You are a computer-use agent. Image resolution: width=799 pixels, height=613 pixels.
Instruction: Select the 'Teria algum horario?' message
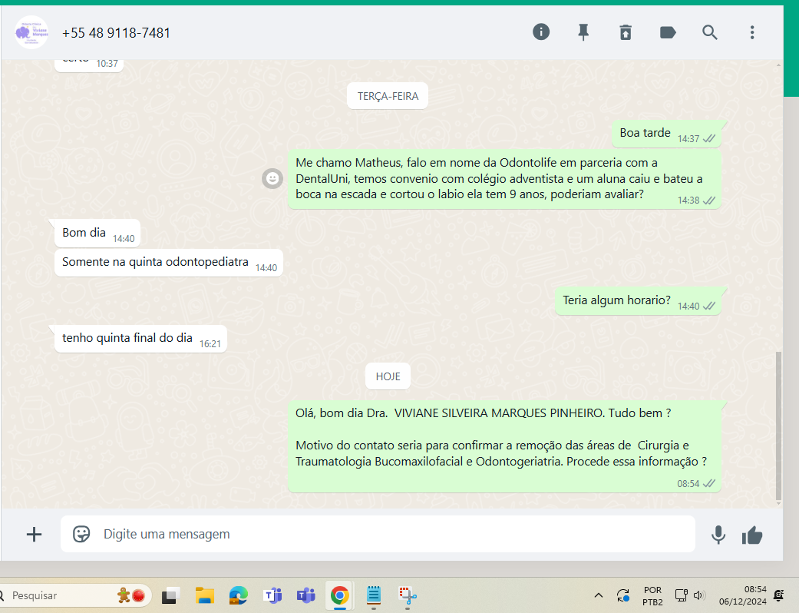coord(638,301)
